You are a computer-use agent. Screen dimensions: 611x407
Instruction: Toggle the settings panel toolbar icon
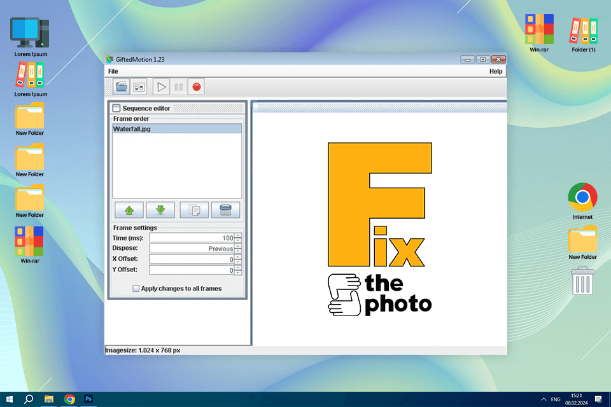tap(139, 86)
